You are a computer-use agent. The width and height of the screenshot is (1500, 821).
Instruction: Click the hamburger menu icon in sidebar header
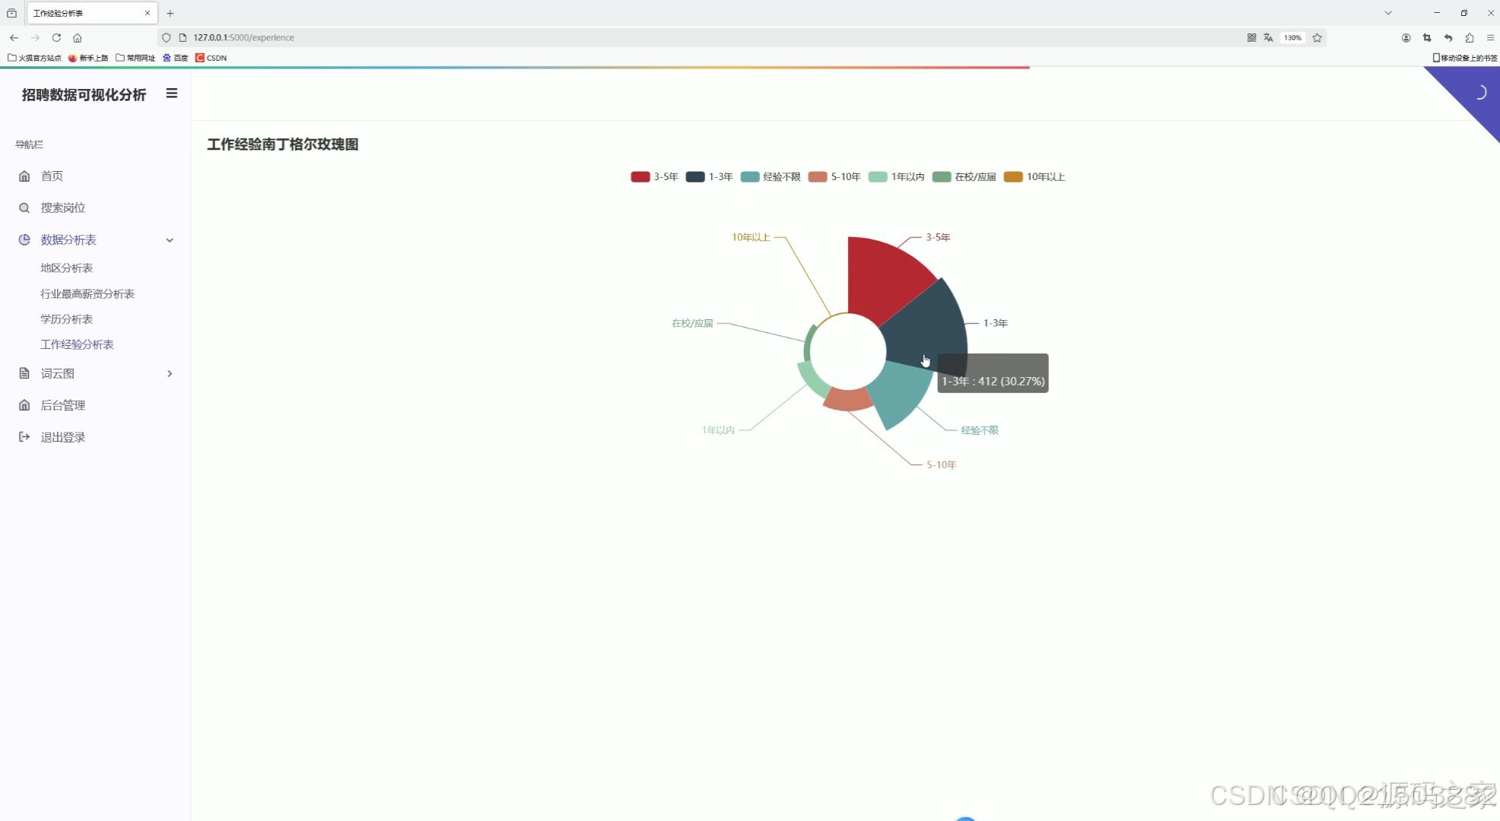tap(172, 94)
